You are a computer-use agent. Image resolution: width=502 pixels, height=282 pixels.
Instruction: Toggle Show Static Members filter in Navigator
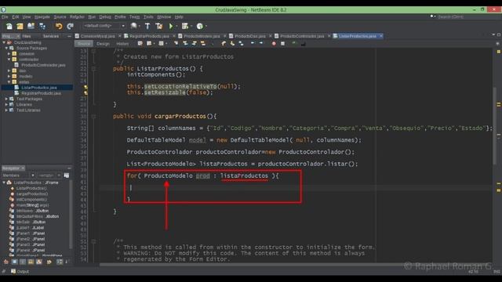point(23,262)
